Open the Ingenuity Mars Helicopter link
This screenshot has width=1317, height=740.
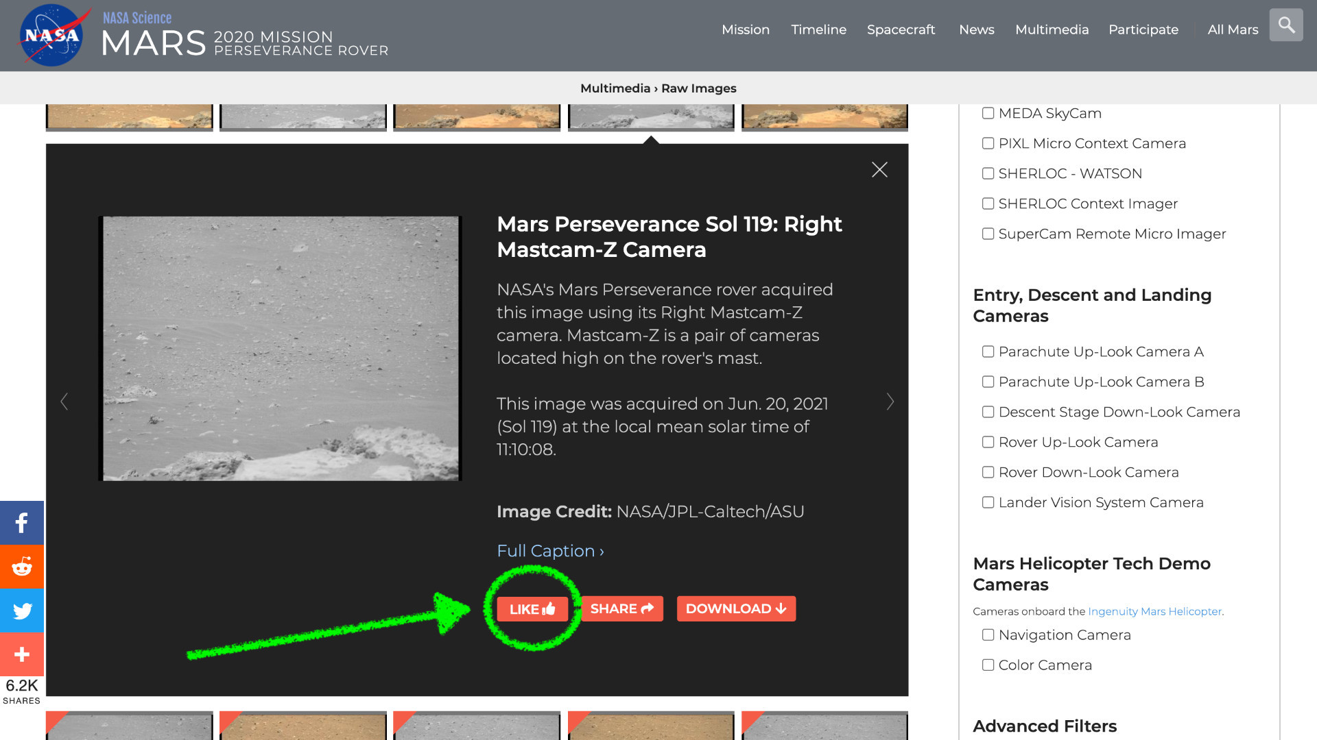[x=1154, y=611]
